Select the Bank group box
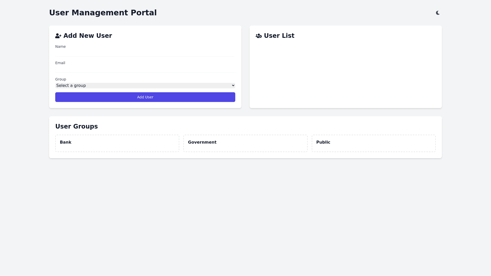 tap(117, 143)
